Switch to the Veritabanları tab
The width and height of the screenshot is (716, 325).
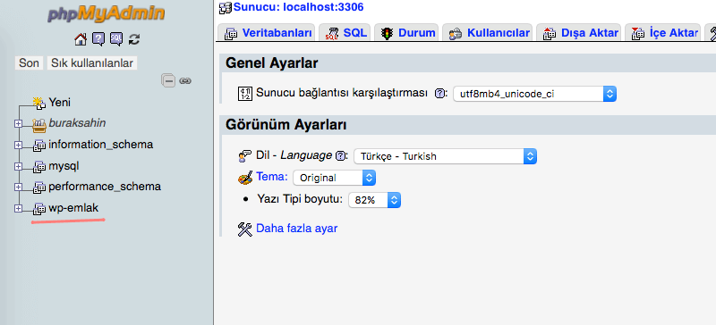266,33
